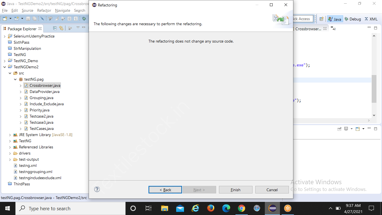The width and height of the screenshot is (382, 215).
Task: Switch to the XML perspective
Action: pyautogui.click(x=371, y=19)
